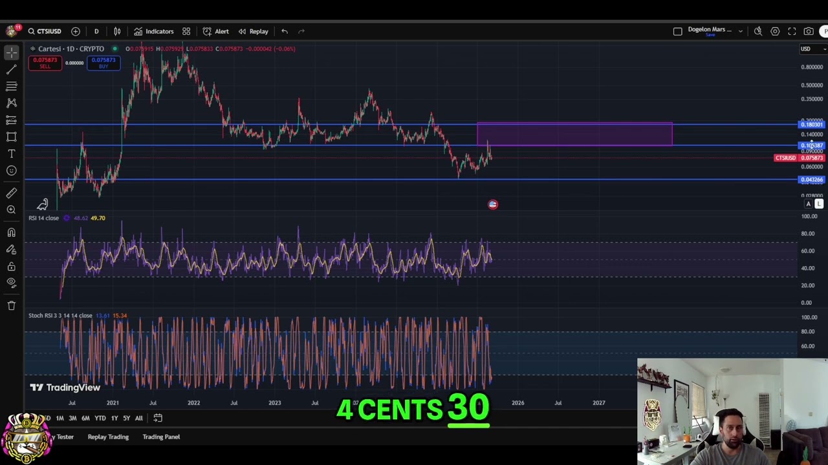Click the Cartesi 1D CRYPTO legend title
The height and width of the screenshot is (465, 828).
[71, 48]
